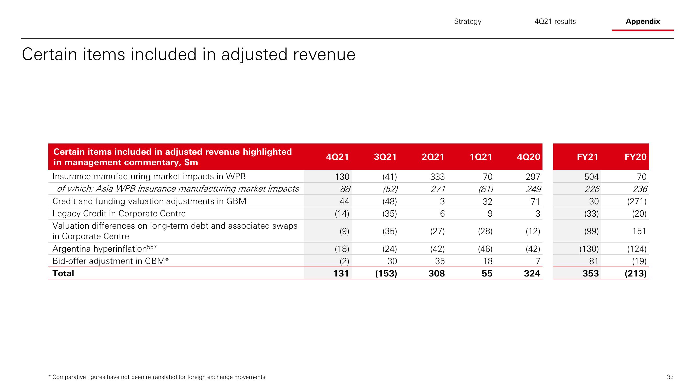Select row 'of which: Asia WPB insurance manufacturing market impacts'
The image size is (697, 392).
[x=178, y=189]
